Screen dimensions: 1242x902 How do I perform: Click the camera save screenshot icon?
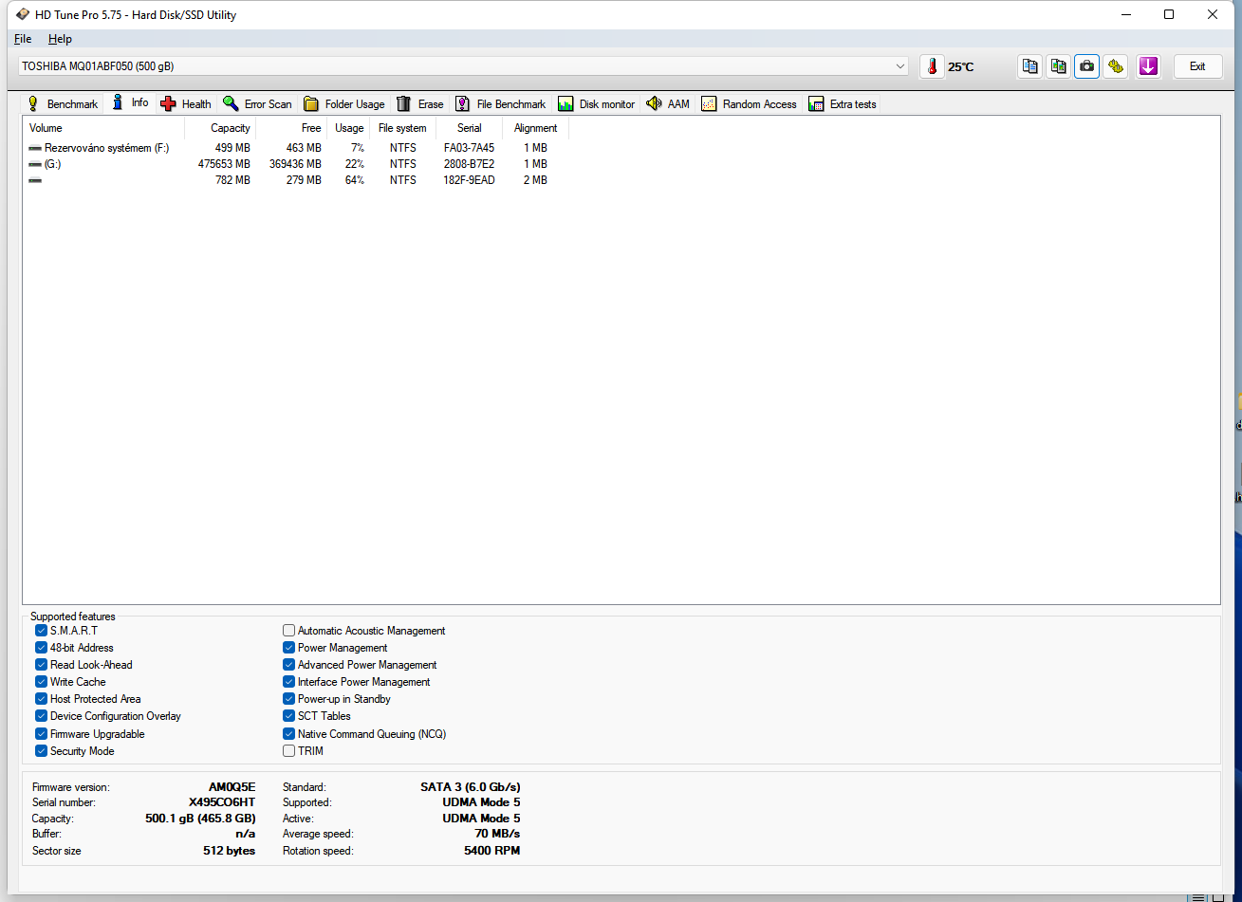[x=1086, y=66]
